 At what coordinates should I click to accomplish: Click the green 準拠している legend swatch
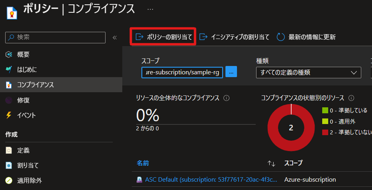pos(325,111)
